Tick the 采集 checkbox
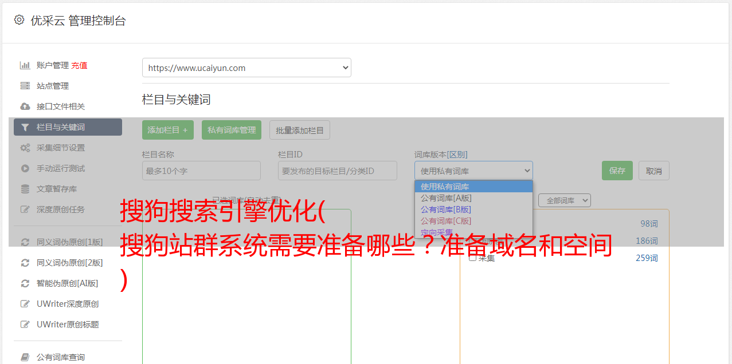Screen dimensions: 732x364 pyautogui.click(x=472, y=258)
